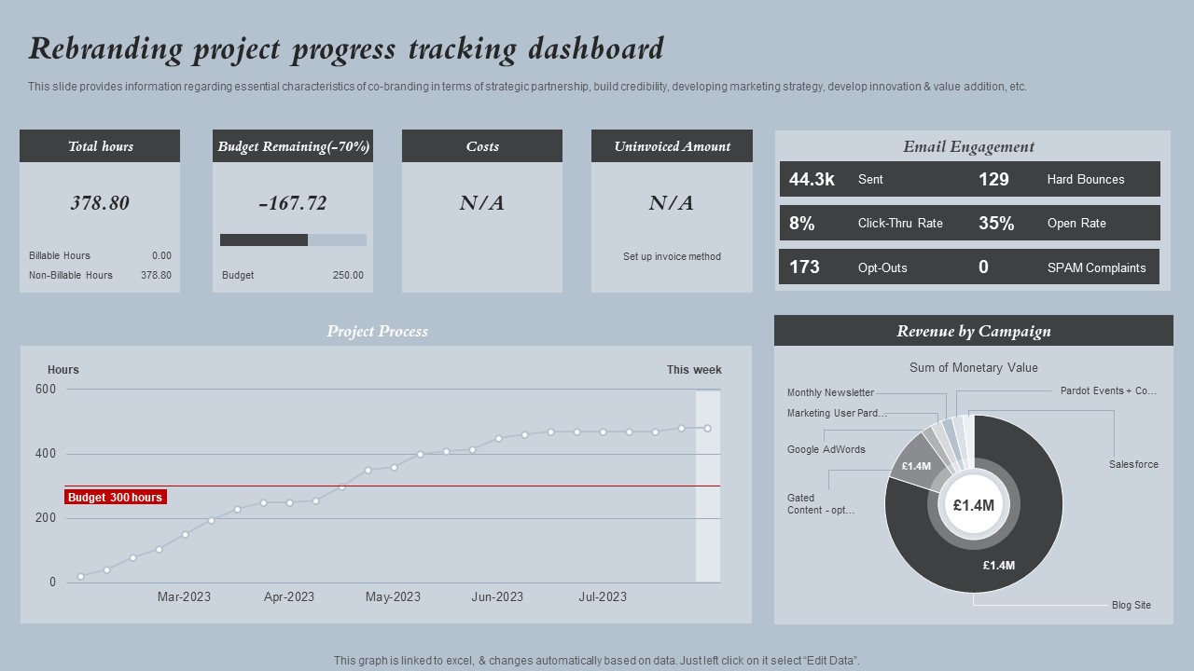The image size is (1194, 671).
Task: Click the This week highlighted column
Action: [708, 486]
